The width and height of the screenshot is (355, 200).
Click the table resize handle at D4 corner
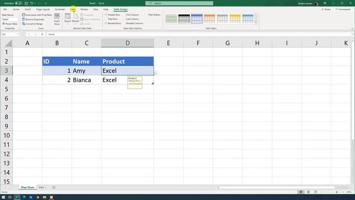point(153,83)
